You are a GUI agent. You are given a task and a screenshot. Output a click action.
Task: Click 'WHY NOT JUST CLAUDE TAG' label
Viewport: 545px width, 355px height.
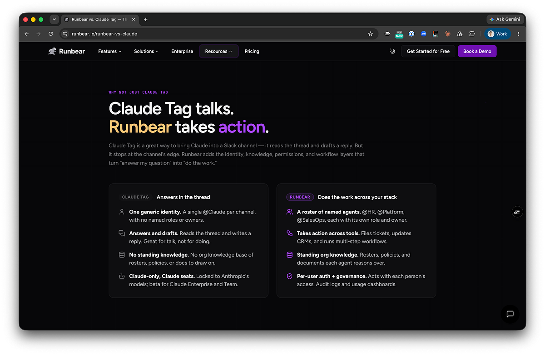[x=138, y=92]
